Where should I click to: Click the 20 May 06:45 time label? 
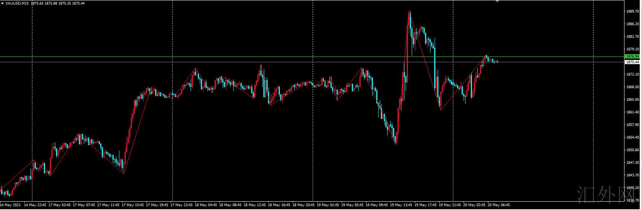point(499,205)
